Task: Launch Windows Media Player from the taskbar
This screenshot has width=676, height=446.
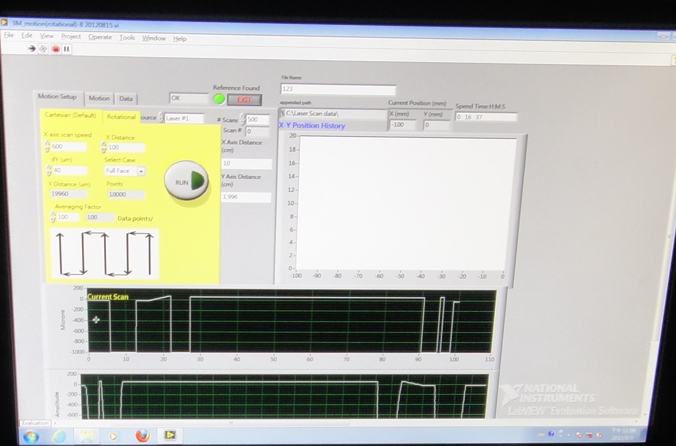Action: pos(113,436)
